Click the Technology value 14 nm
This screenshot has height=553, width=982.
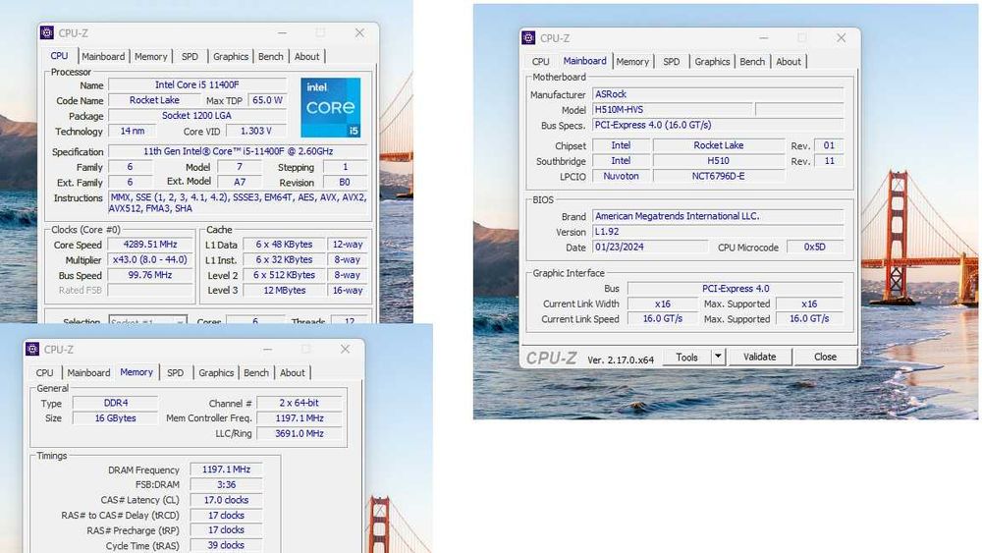click(133, 131)
